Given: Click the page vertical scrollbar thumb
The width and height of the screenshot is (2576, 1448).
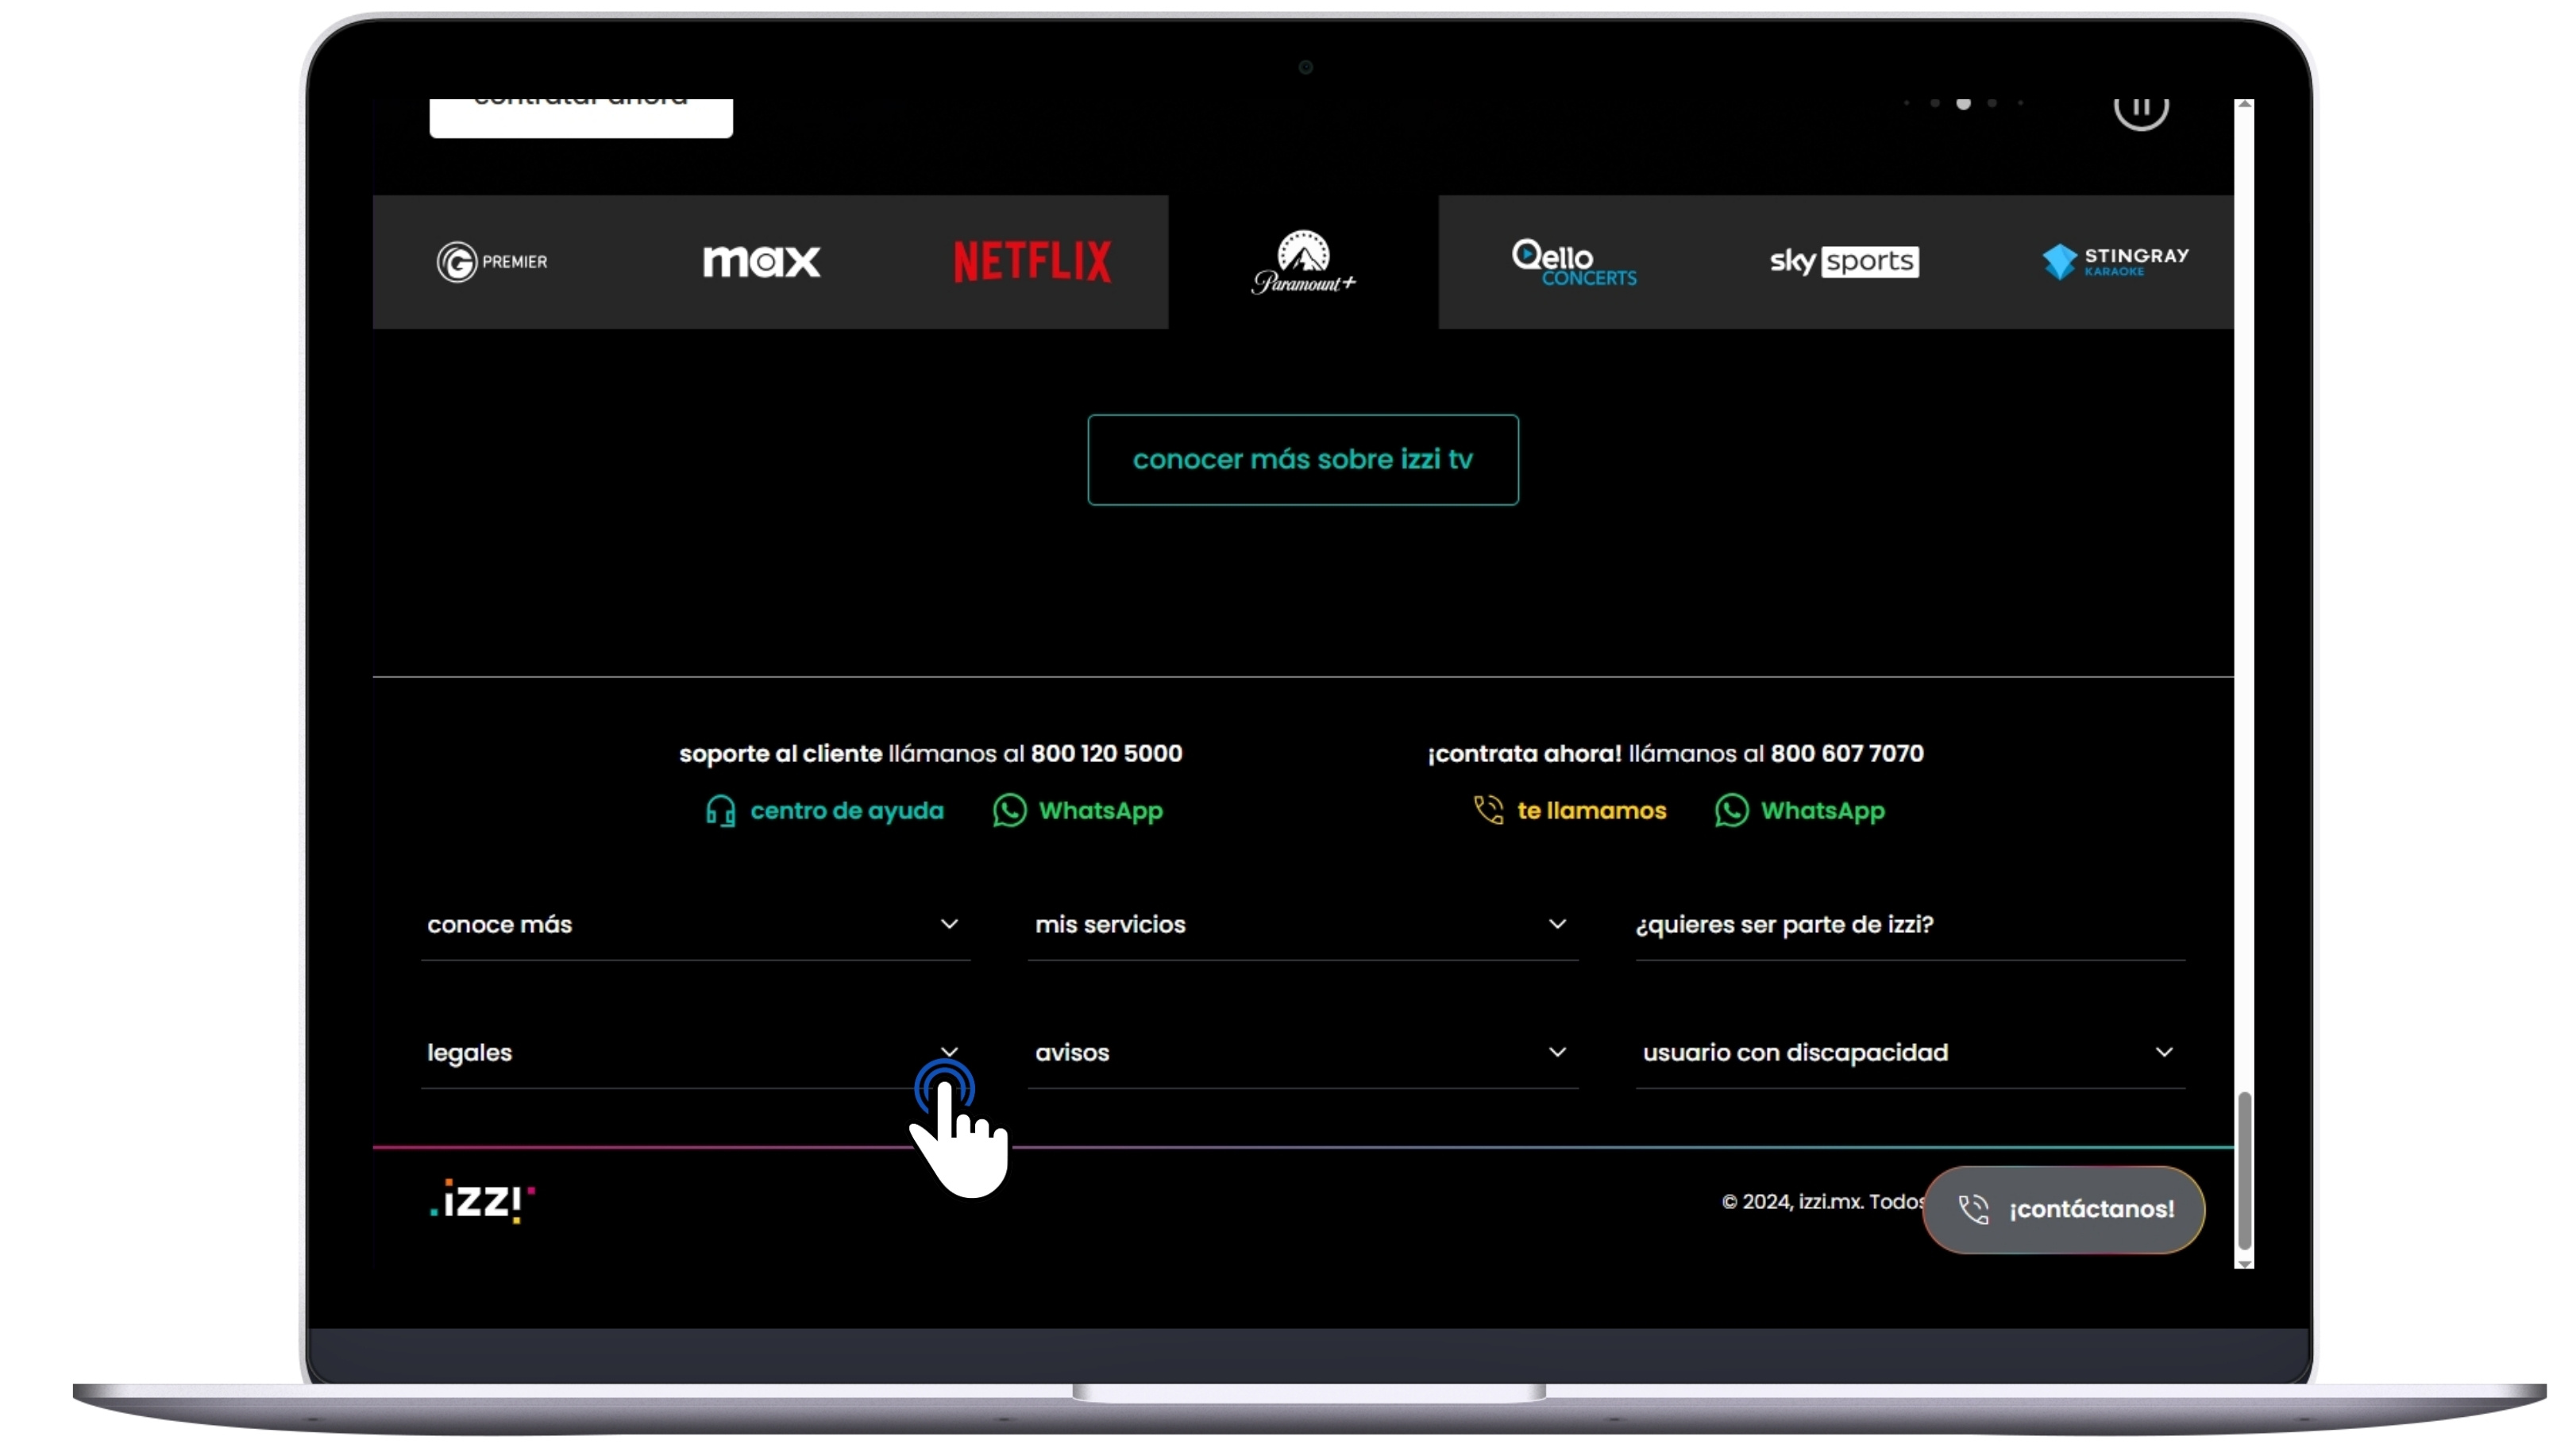Looking at the screenshot, I should click(2244, 1171).
